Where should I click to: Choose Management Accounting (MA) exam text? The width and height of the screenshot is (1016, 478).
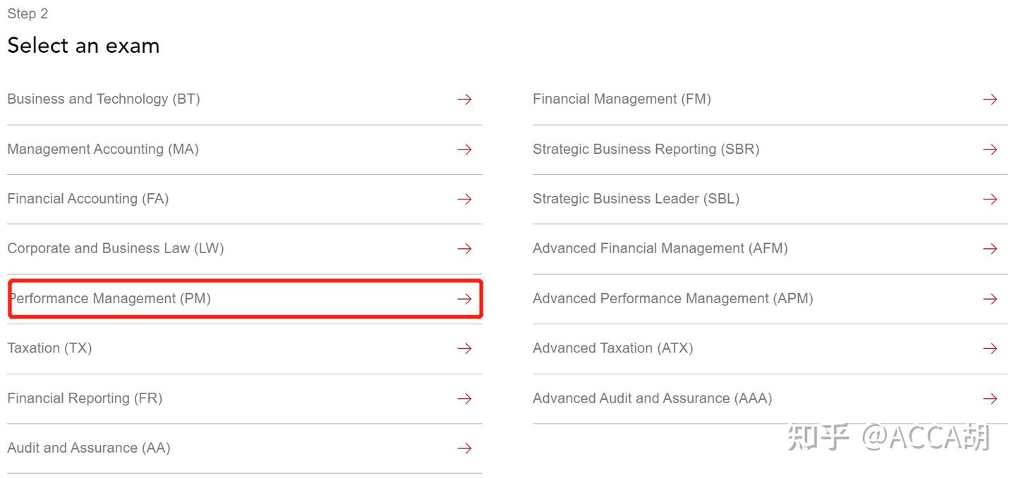pyautogui.click(x=103, y=149)
